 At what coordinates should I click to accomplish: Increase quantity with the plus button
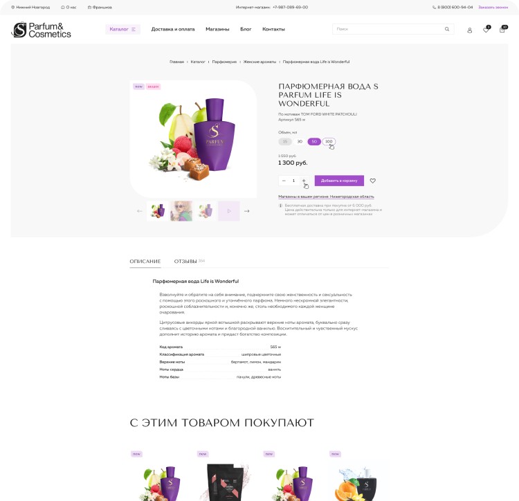[304, 181]
